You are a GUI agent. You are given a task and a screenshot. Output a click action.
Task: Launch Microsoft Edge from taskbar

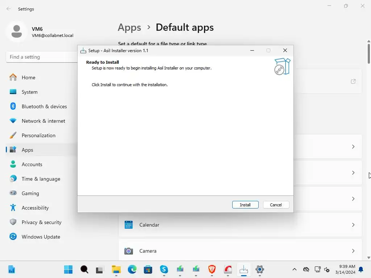click(132, 269)
